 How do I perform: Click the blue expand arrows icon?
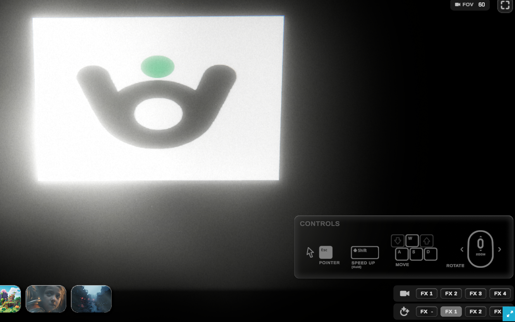pyautogui.click(x=509, y=314)
